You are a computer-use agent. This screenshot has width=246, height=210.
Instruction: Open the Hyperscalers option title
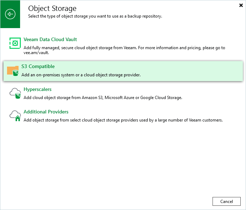click(x=37, y=90)
